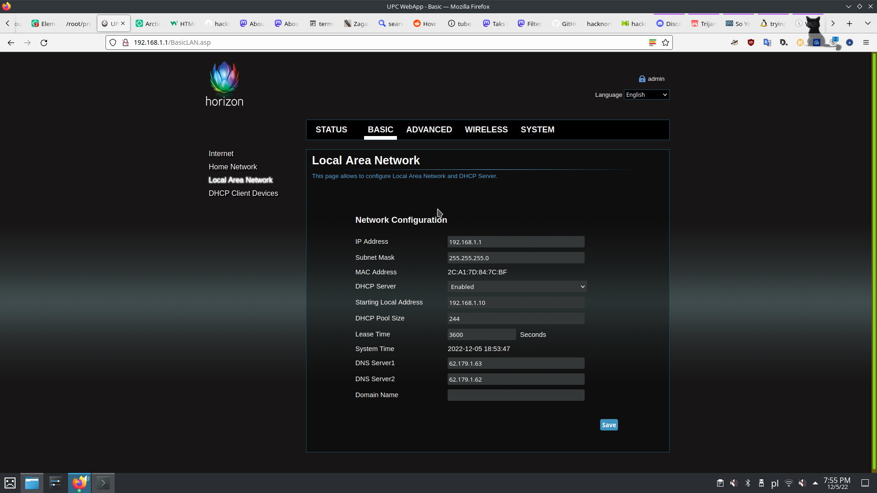The width and height of the screenshot is (877, 493).
Task: Click the empty Domain Name field
Action: tap(516, 395)
